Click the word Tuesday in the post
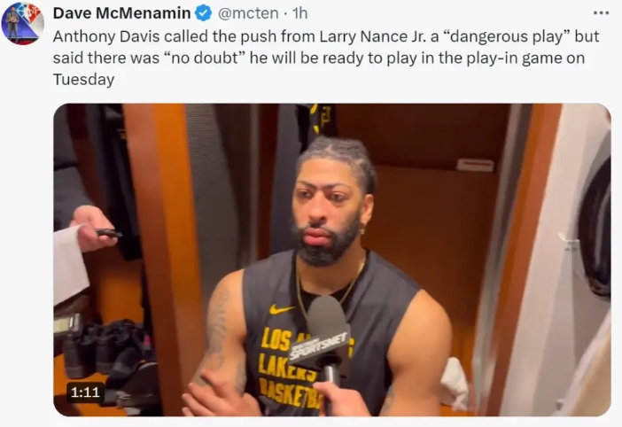This screenshot has height=427, width=622. tap(83, 80)
